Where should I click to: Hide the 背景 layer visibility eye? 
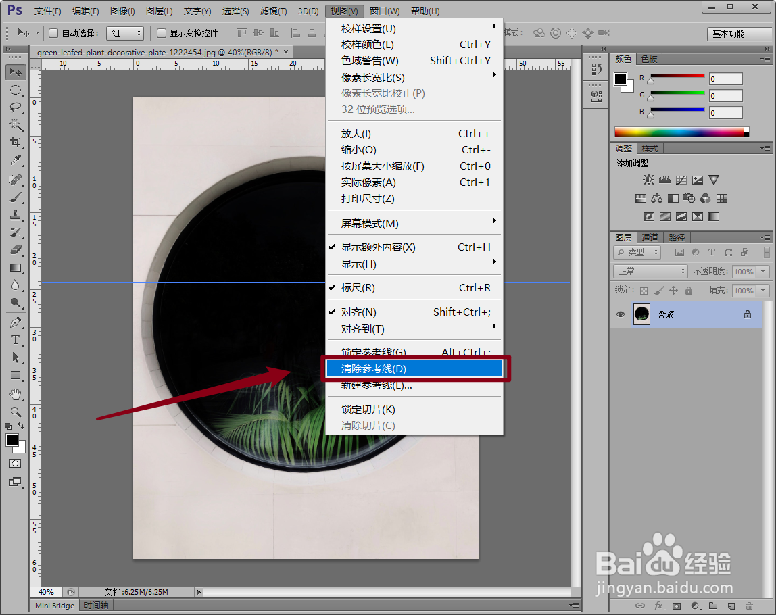[620, 314]
